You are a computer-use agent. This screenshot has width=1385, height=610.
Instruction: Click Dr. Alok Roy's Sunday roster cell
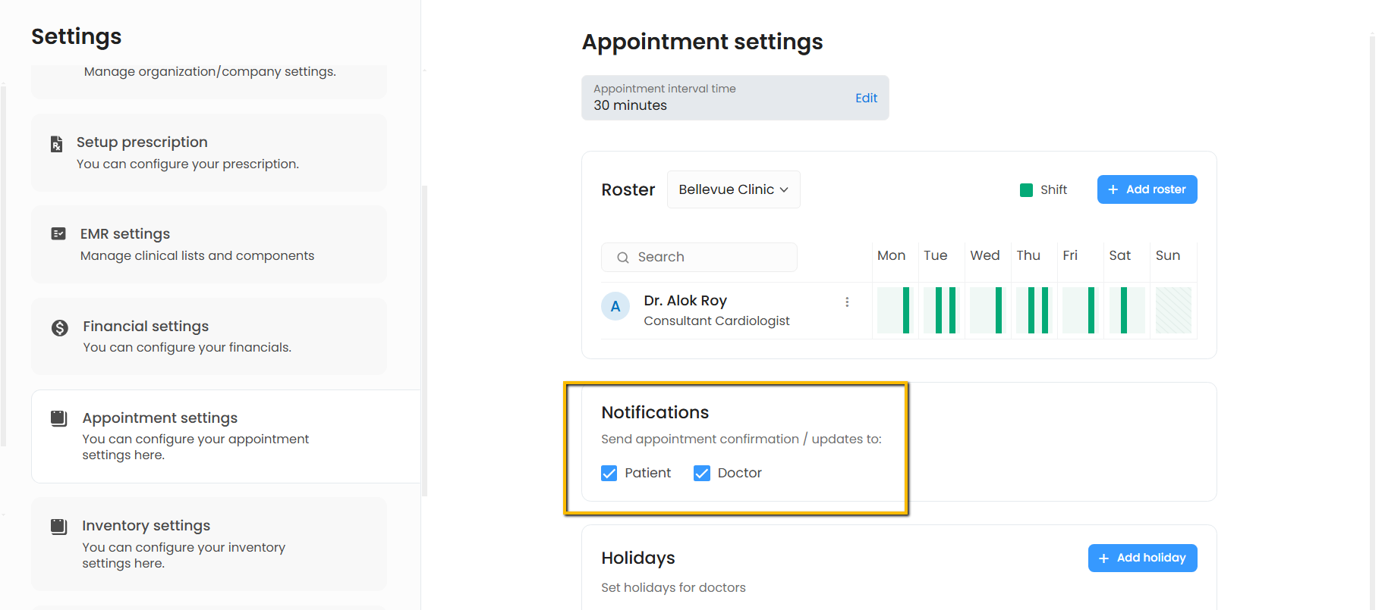[x=1173, y=310]
